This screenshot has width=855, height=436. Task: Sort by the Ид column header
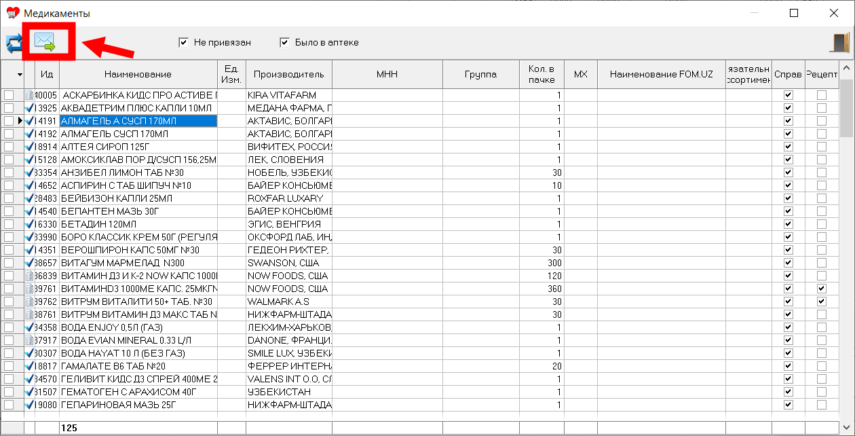coord(47,75)
